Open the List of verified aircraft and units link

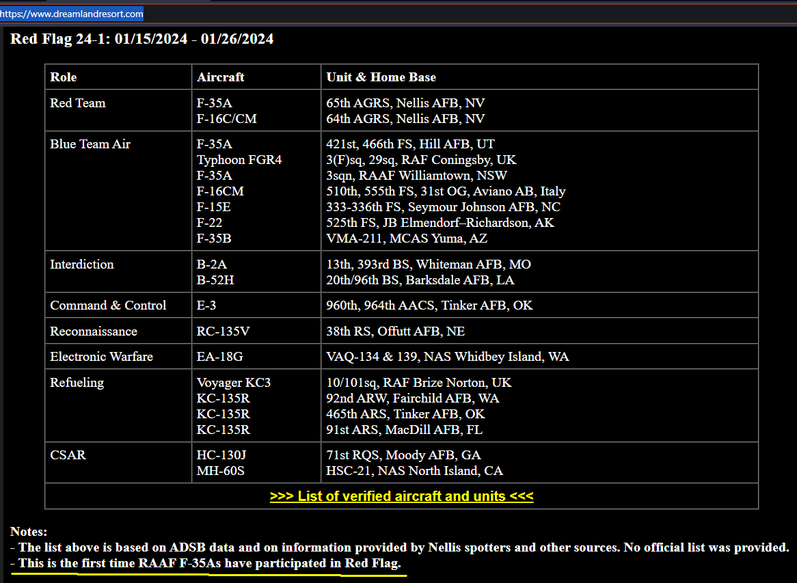401,496
